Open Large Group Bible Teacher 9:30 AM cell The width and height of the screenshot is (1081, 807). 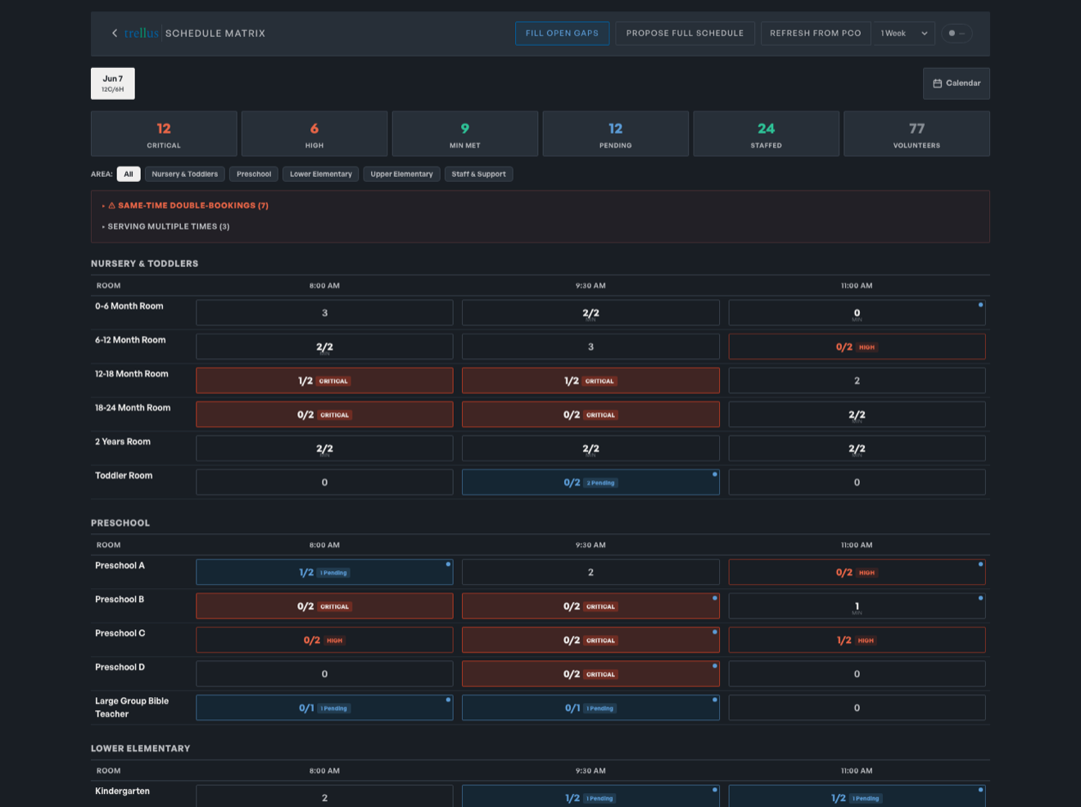[x=590, y=708]
